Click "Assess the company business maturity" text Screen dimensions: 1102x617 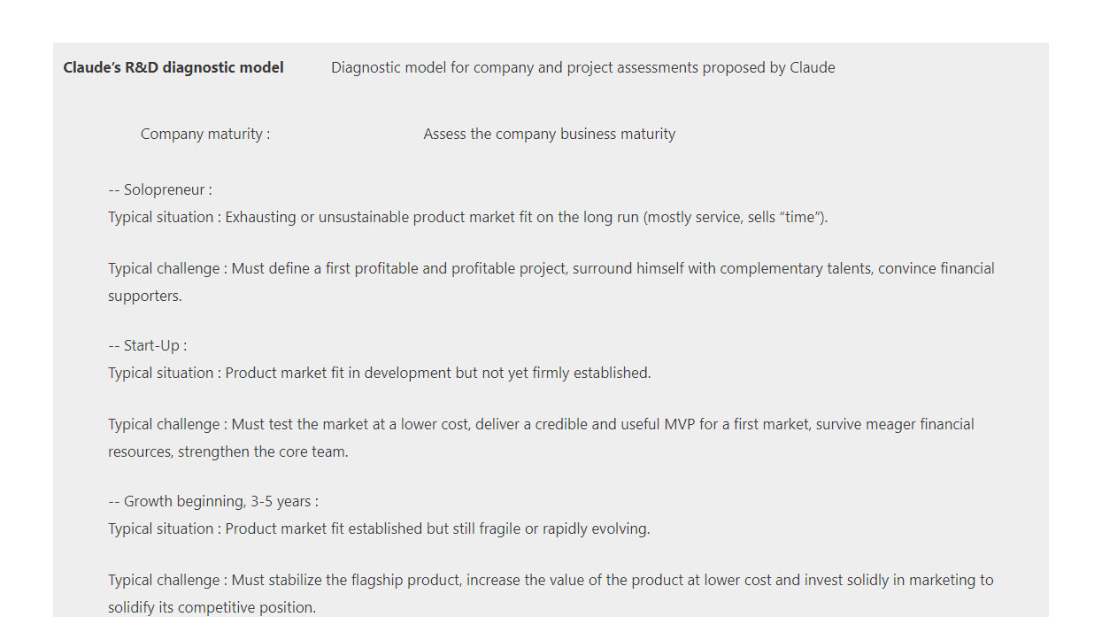coord(550,134)
